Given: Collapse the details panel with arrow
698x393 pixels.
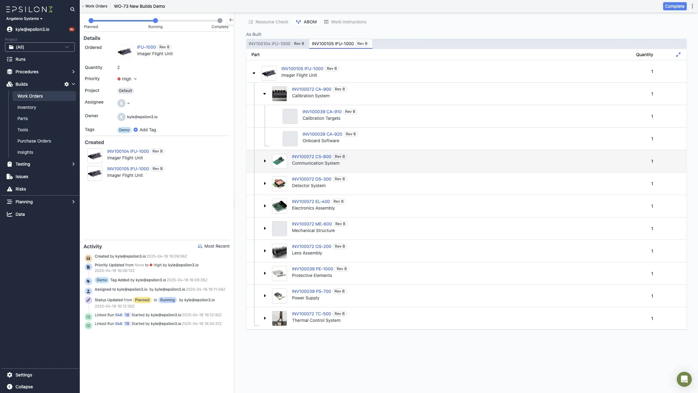Looking at the screenshot, I should (231, 20).
